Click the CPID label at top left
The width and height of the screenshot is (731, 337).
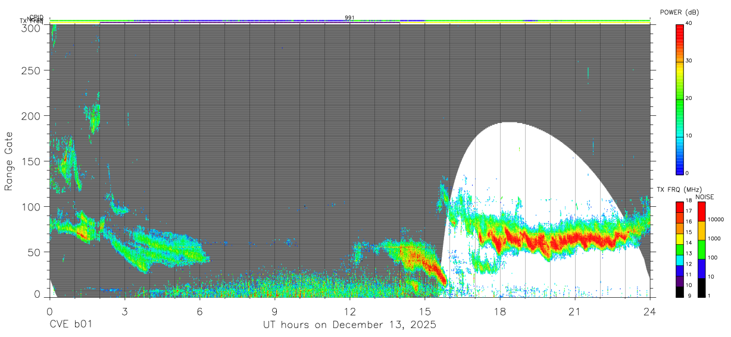pyautogui.click(x=36, y=18)
